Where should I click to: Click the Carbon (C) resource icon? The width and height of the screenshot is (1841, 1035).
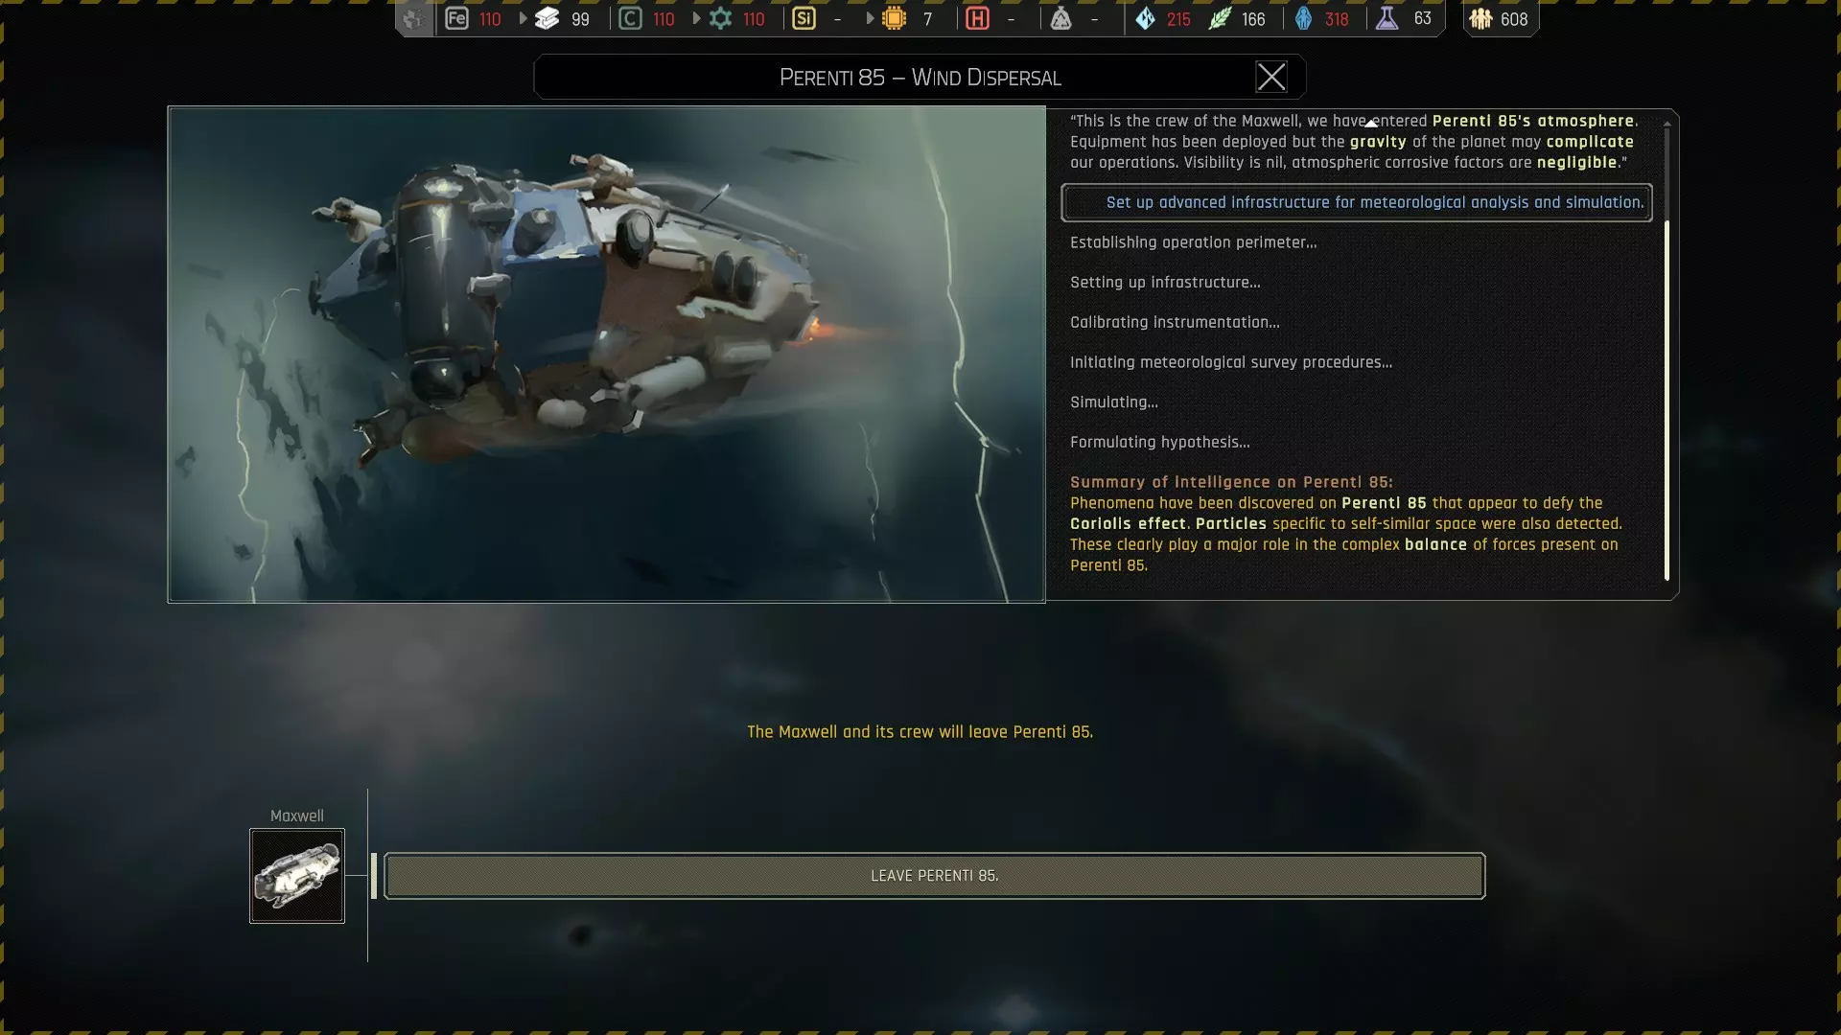(x=630, y=18)
